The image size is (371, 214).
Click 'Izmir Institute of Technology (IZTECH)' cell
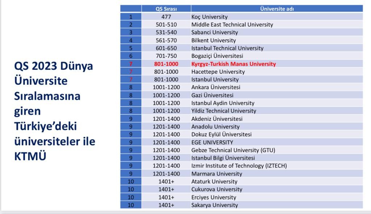[277, 166]
